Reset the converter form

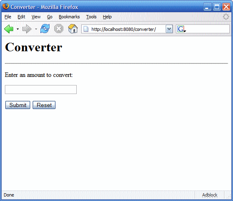pyautogui.click(x=44, y=105)
